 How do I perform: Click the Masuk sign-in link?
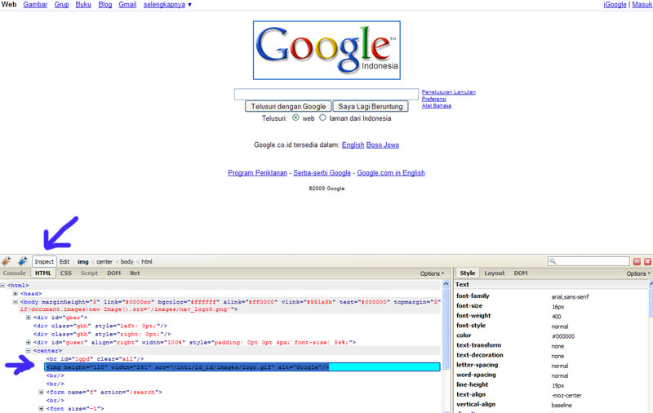click(x=642, y=5)
